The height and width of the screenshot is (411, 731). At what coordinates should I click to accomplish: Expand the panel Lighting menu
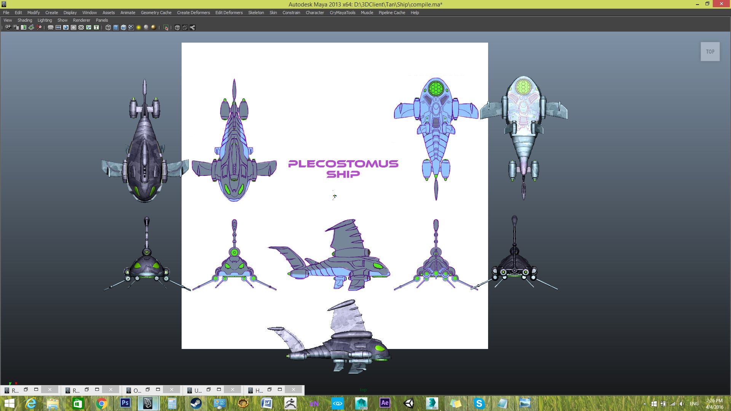(x=45, y=20)
